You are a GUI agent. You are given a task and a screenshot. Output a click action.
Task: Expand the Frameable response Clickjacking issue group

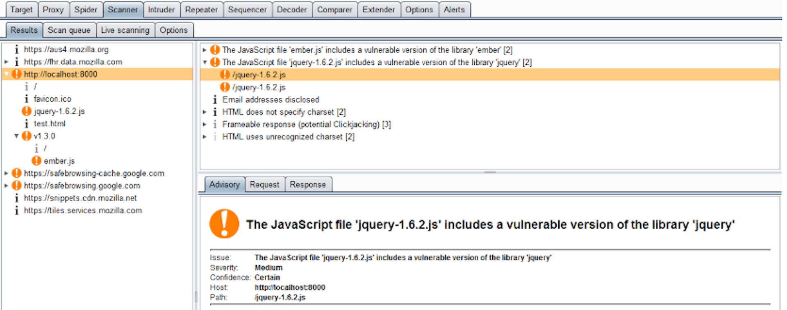pos(205,124)
